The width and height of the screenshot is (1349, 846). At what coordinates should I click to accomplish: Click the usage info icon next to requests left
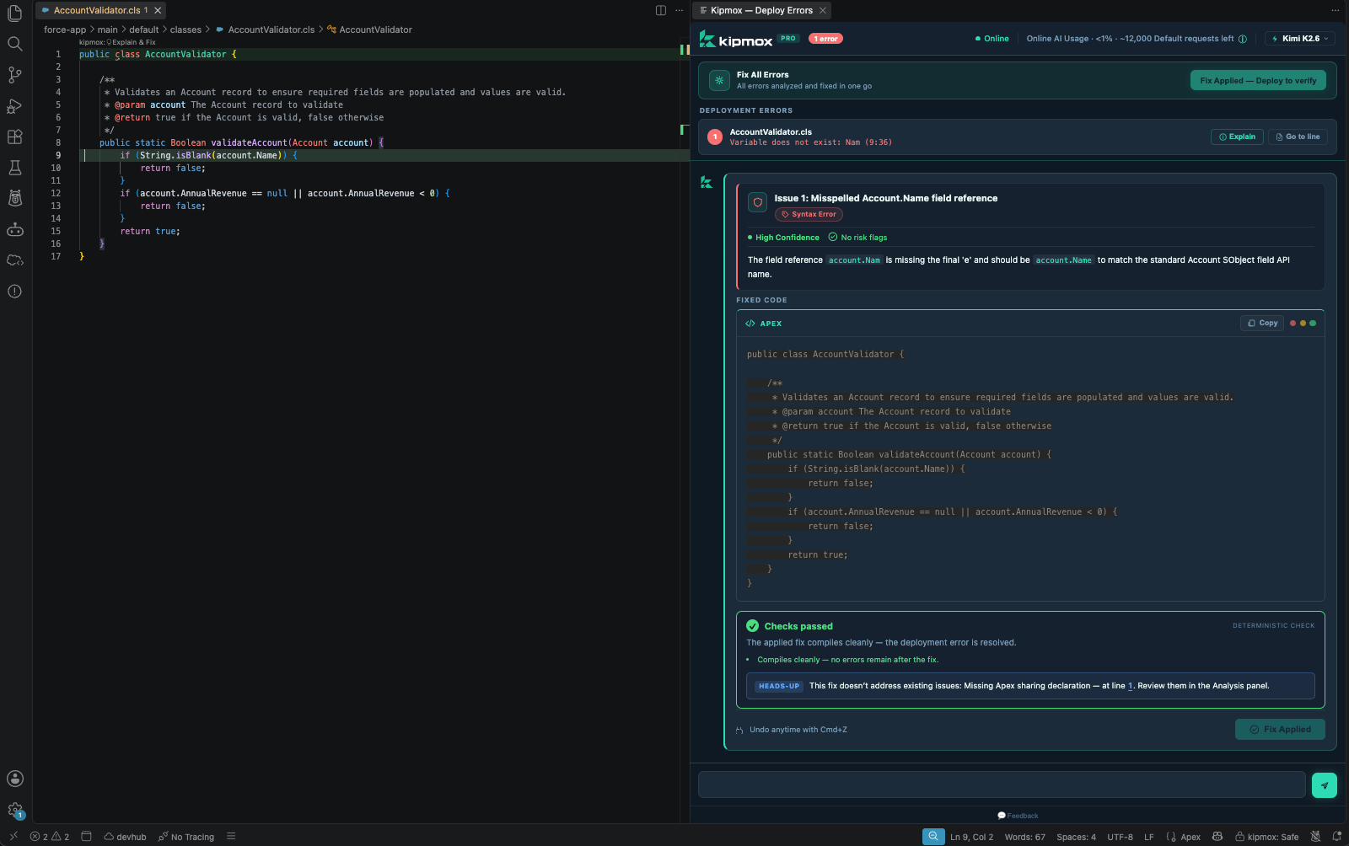coord(1242,39)
